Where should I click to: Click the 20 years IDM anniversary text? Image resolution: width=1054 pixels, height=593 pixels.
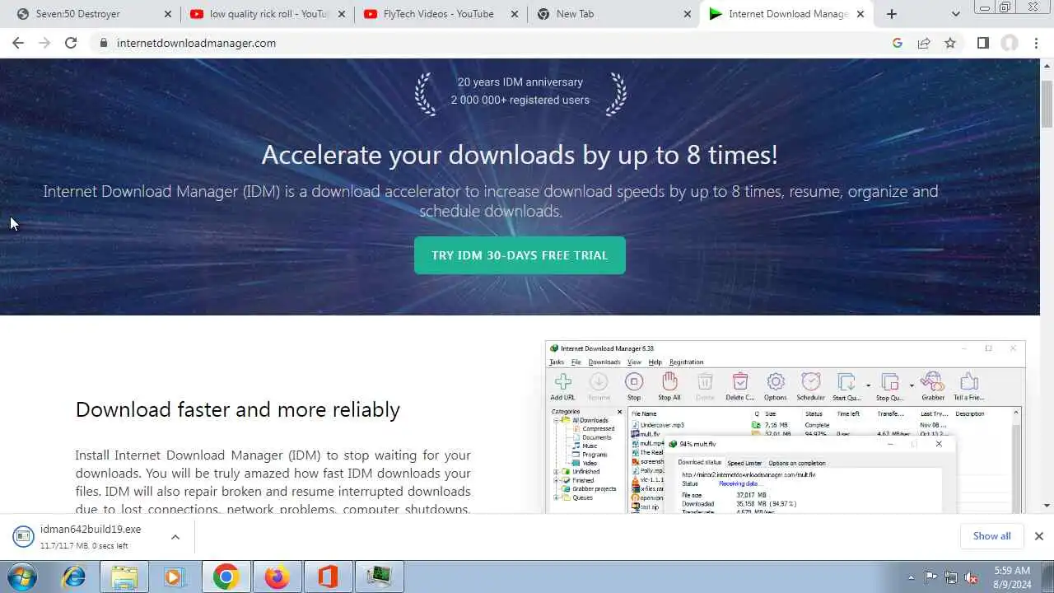[520, 82]
